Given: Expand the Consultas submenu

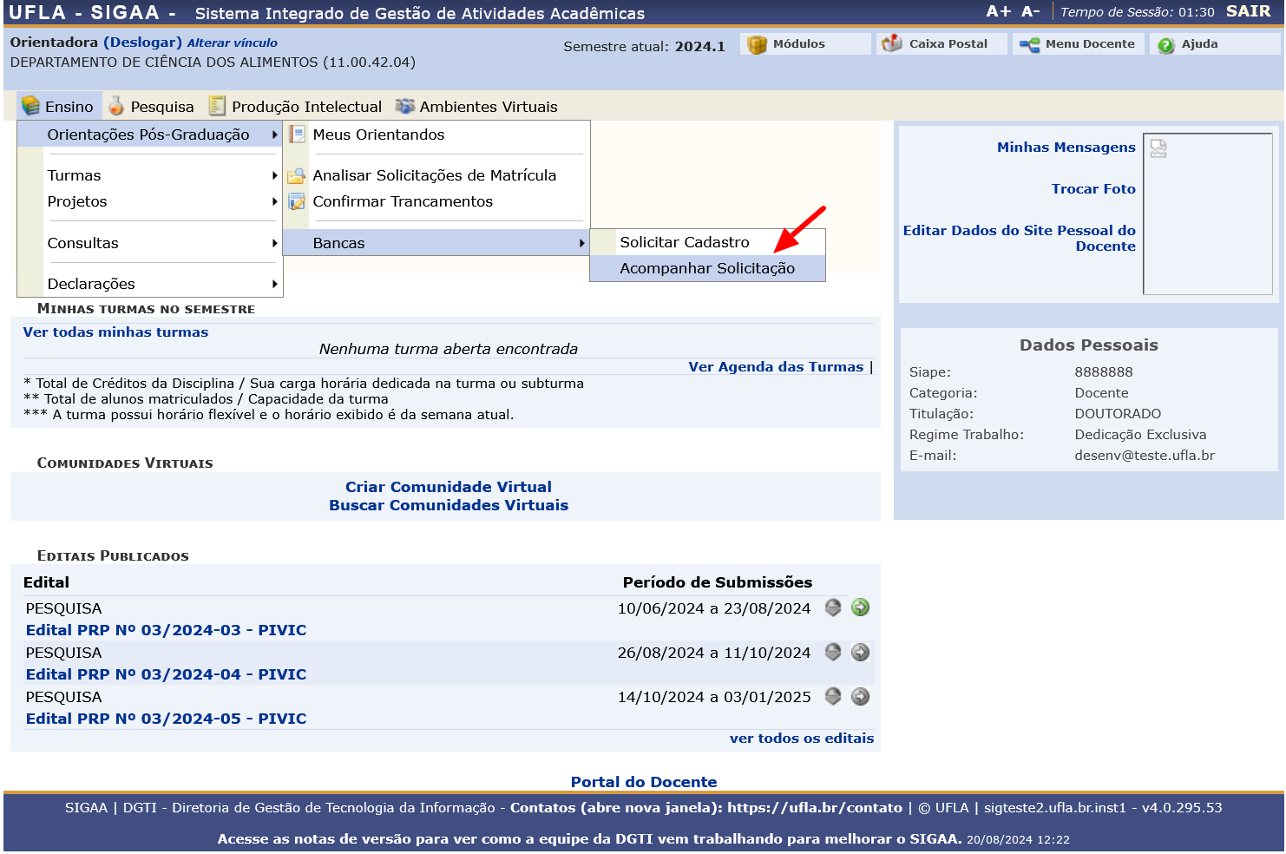Looking at the screenshot, I should click(x=149, y=243).
